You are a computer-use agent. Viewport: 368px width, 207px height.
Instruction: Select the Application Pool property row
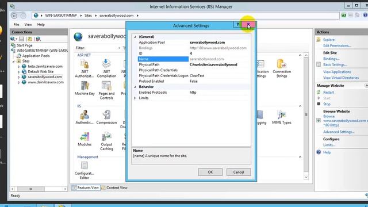click(194, 43)
